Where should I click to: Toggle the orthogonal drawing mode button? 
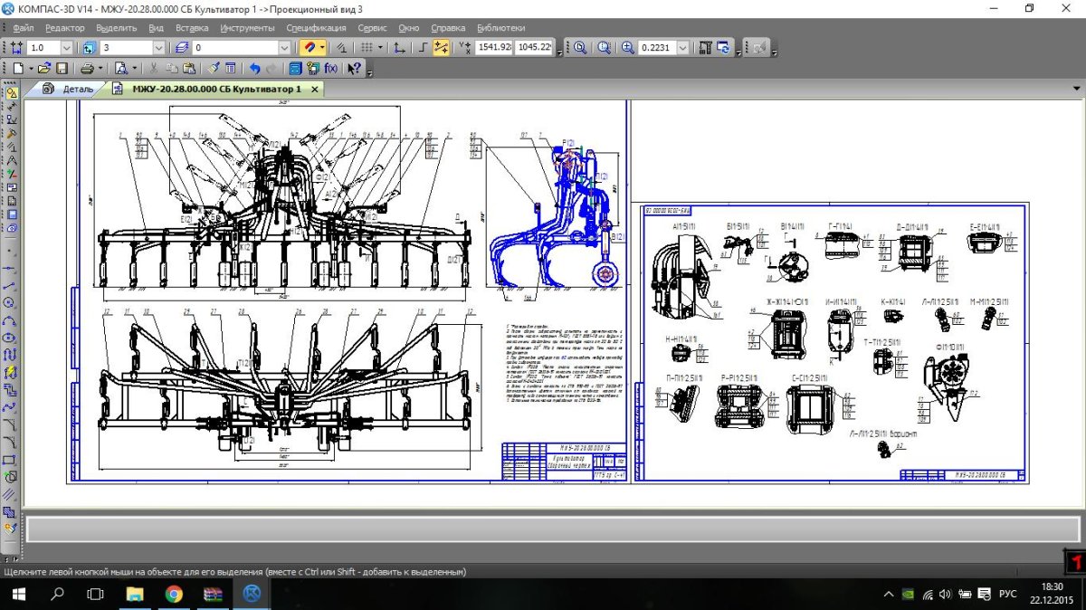422,47
